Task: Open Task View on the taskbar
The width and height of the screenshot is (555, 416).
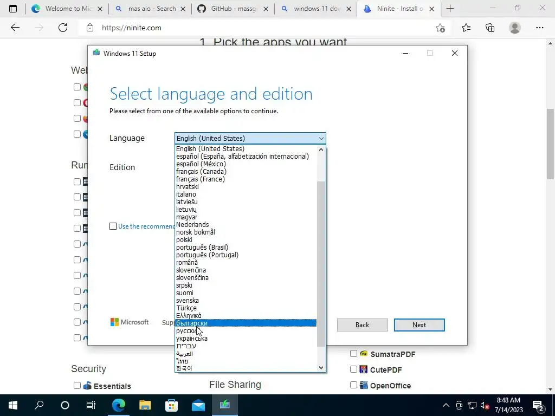Action: click(x=91, y=405)
